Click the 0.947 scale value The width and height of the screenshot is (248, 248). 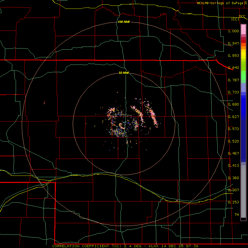(233, 43)
